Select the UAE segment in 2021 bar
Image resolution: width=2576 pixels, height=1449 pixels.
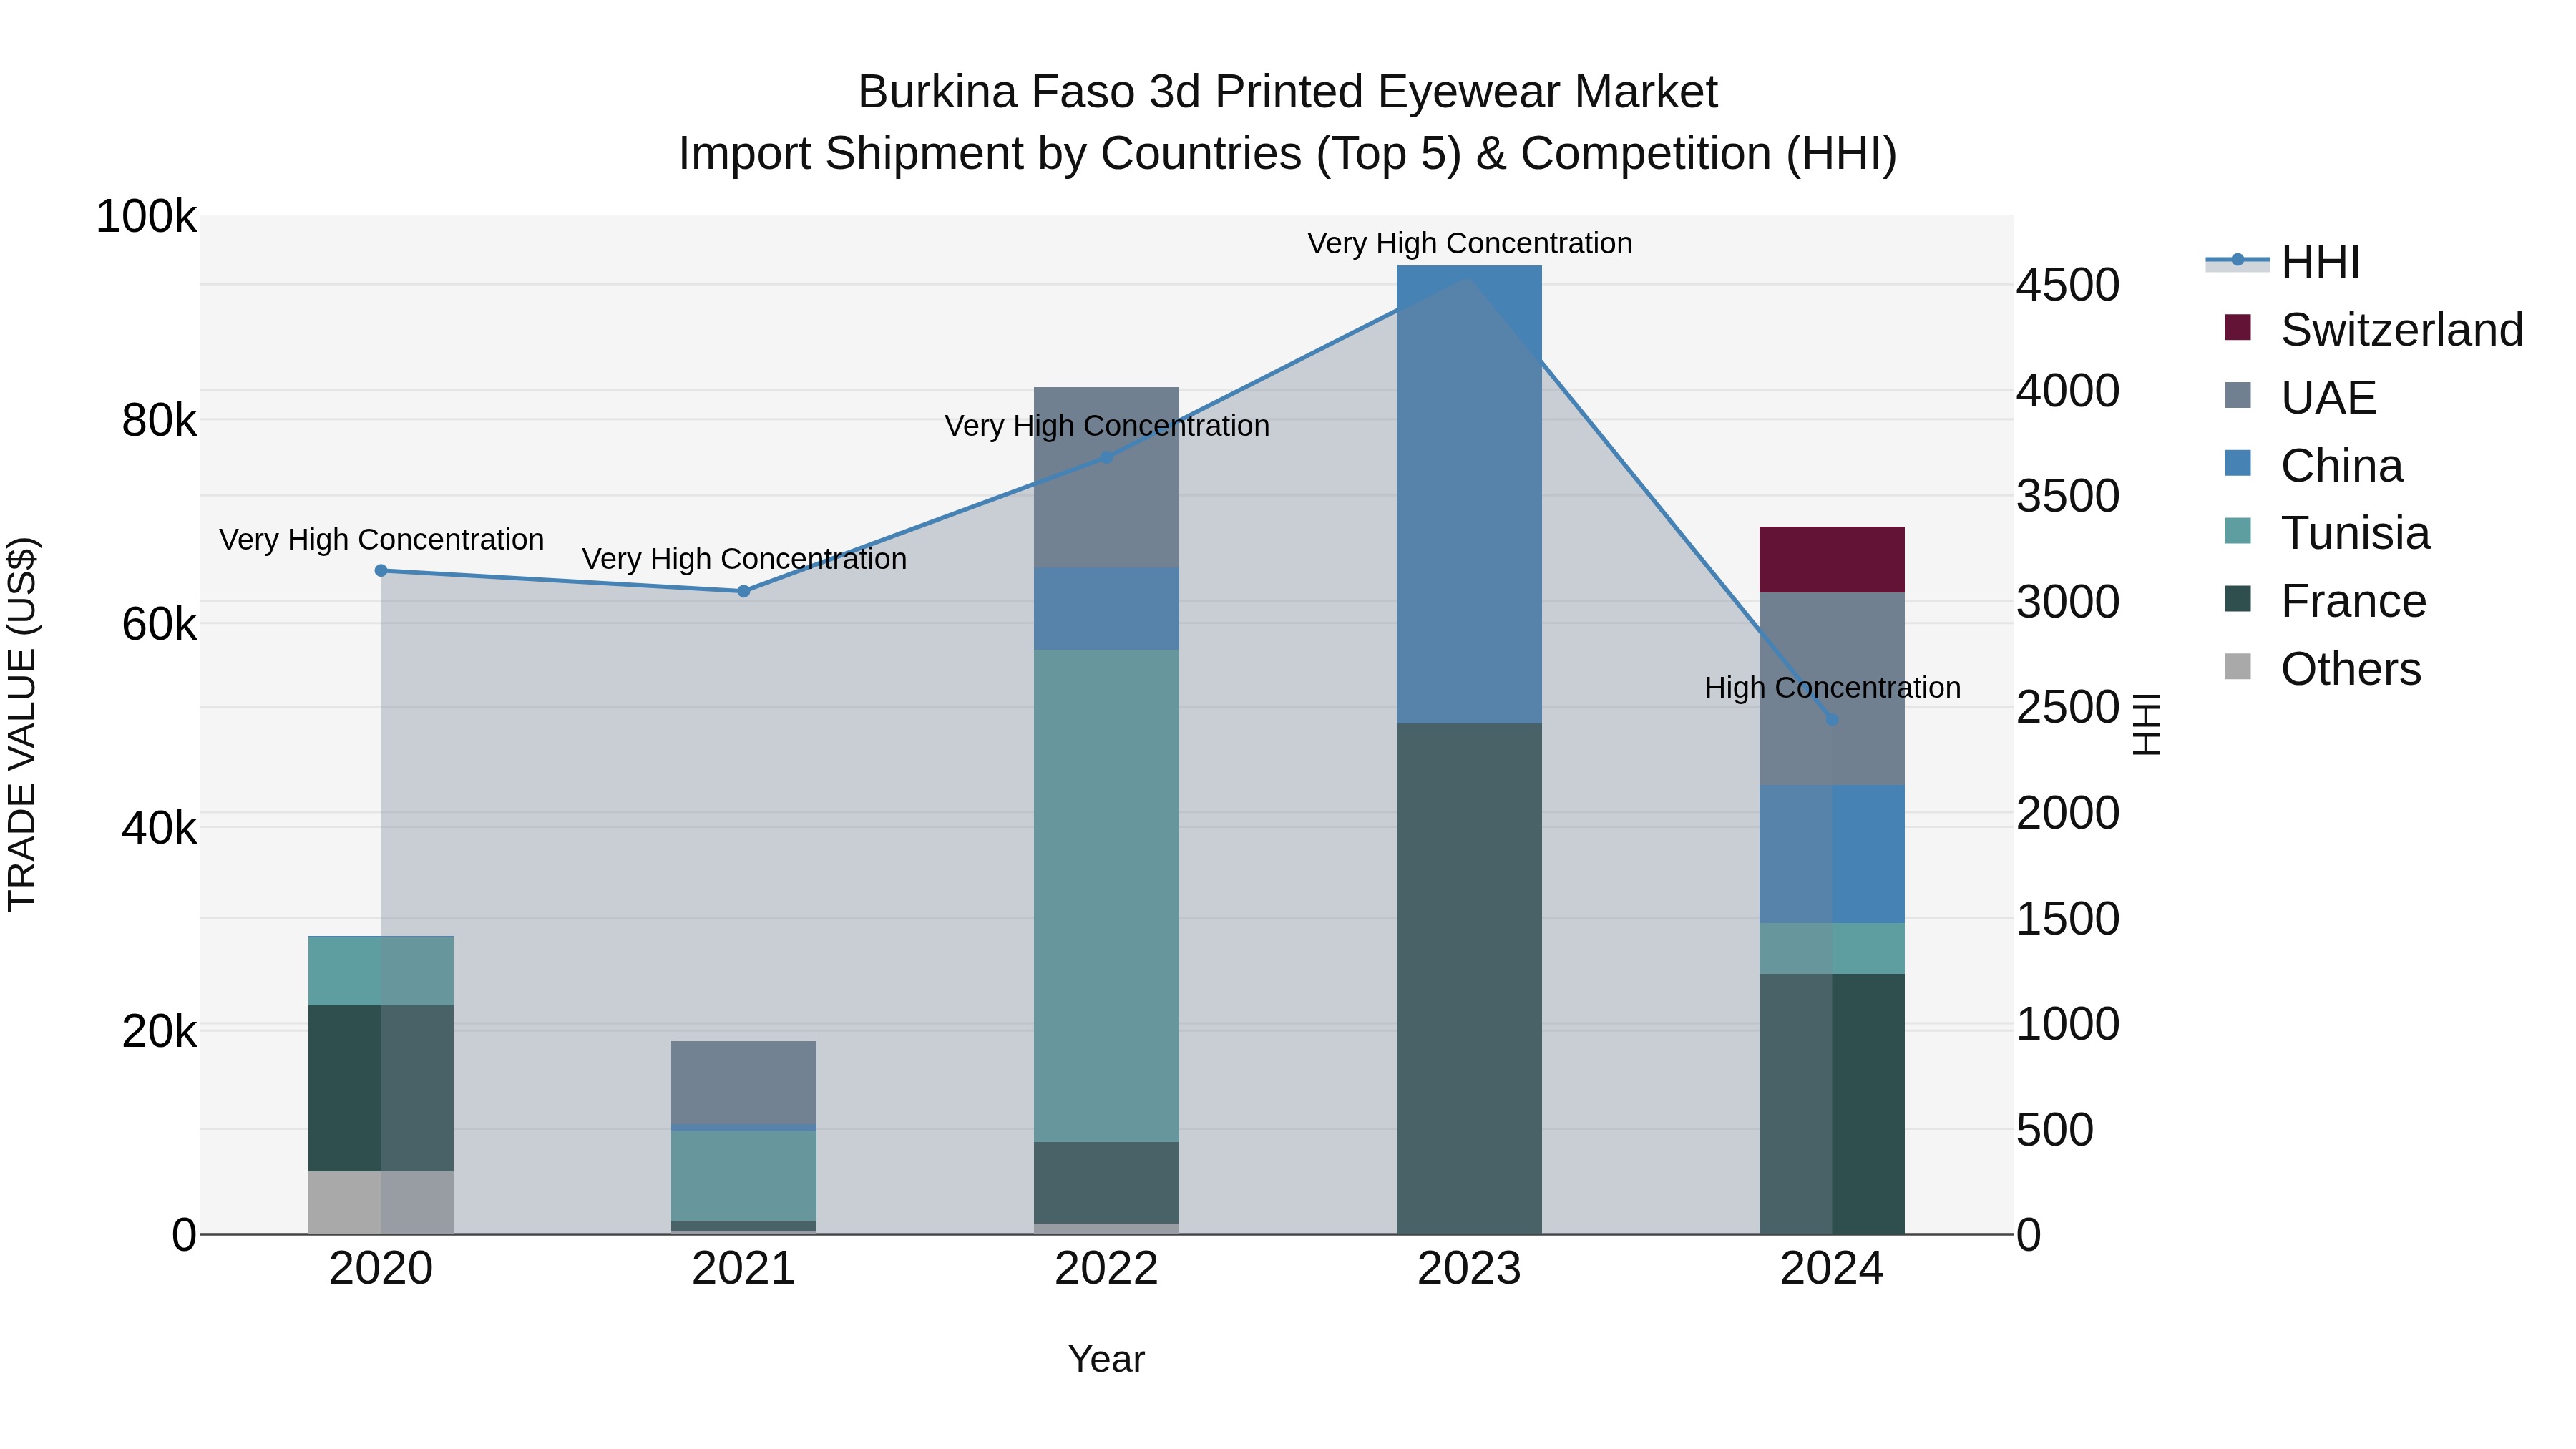[x=744, y=1083]
